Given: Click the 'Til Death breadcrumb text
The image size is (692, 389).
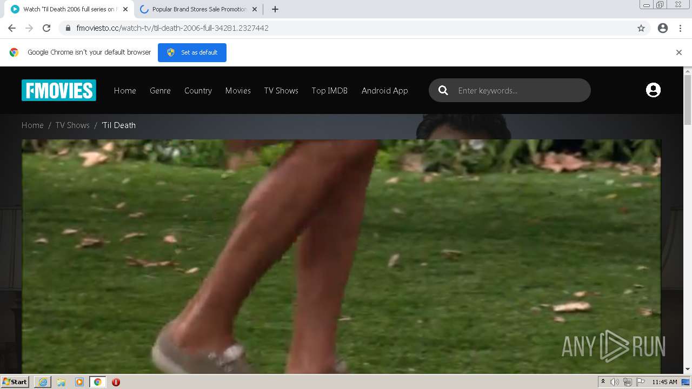Looking at the screenshot, I should [118, 125].
